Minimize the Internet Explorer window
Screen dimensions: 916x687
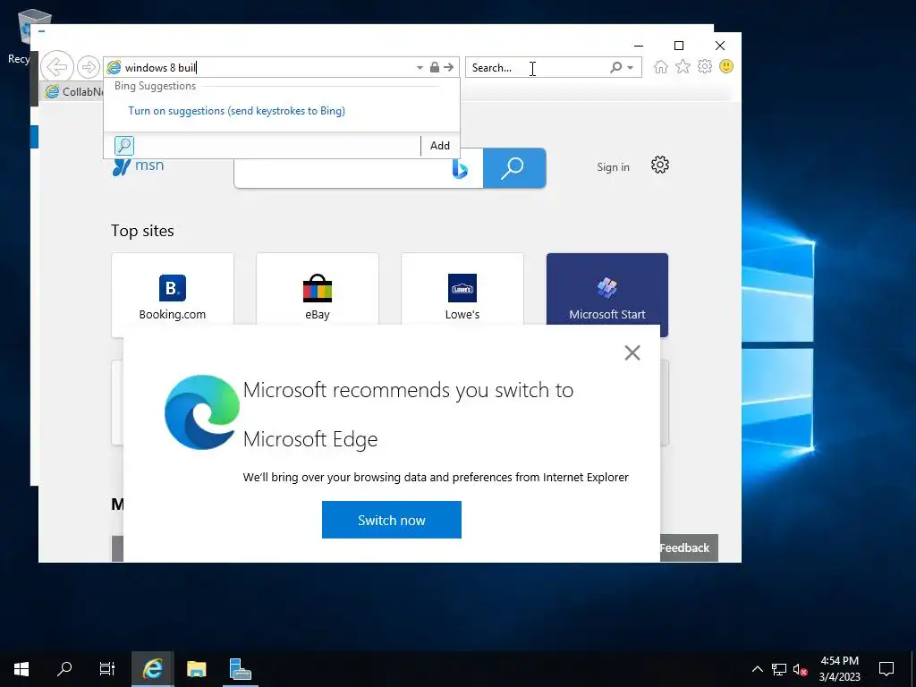(x=639, y=46)
